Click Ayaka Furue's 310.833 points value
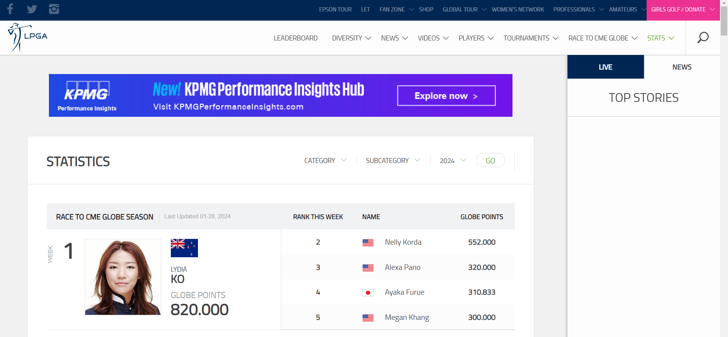Image resolution: width=728 pixels, height=337 pixels. pyautogui.click(x=482, y=292)
